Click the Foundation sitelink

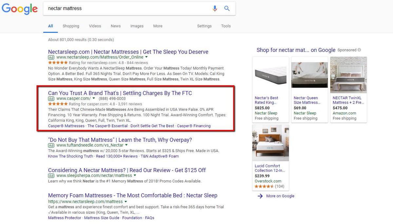point(132,218)
